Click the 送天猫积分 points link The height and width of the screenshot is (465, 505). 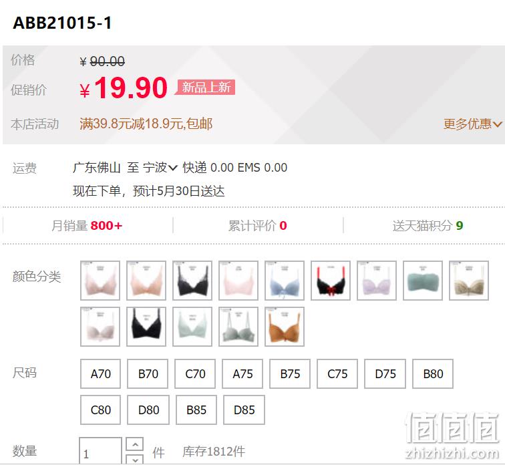pos(428,225)
